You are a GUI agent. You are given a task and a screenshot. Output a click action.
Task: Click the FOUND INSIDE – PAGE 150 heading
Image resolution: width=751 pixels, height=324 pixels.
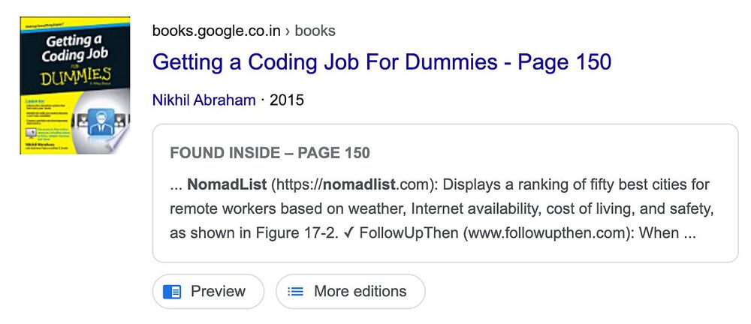(270, 153)
